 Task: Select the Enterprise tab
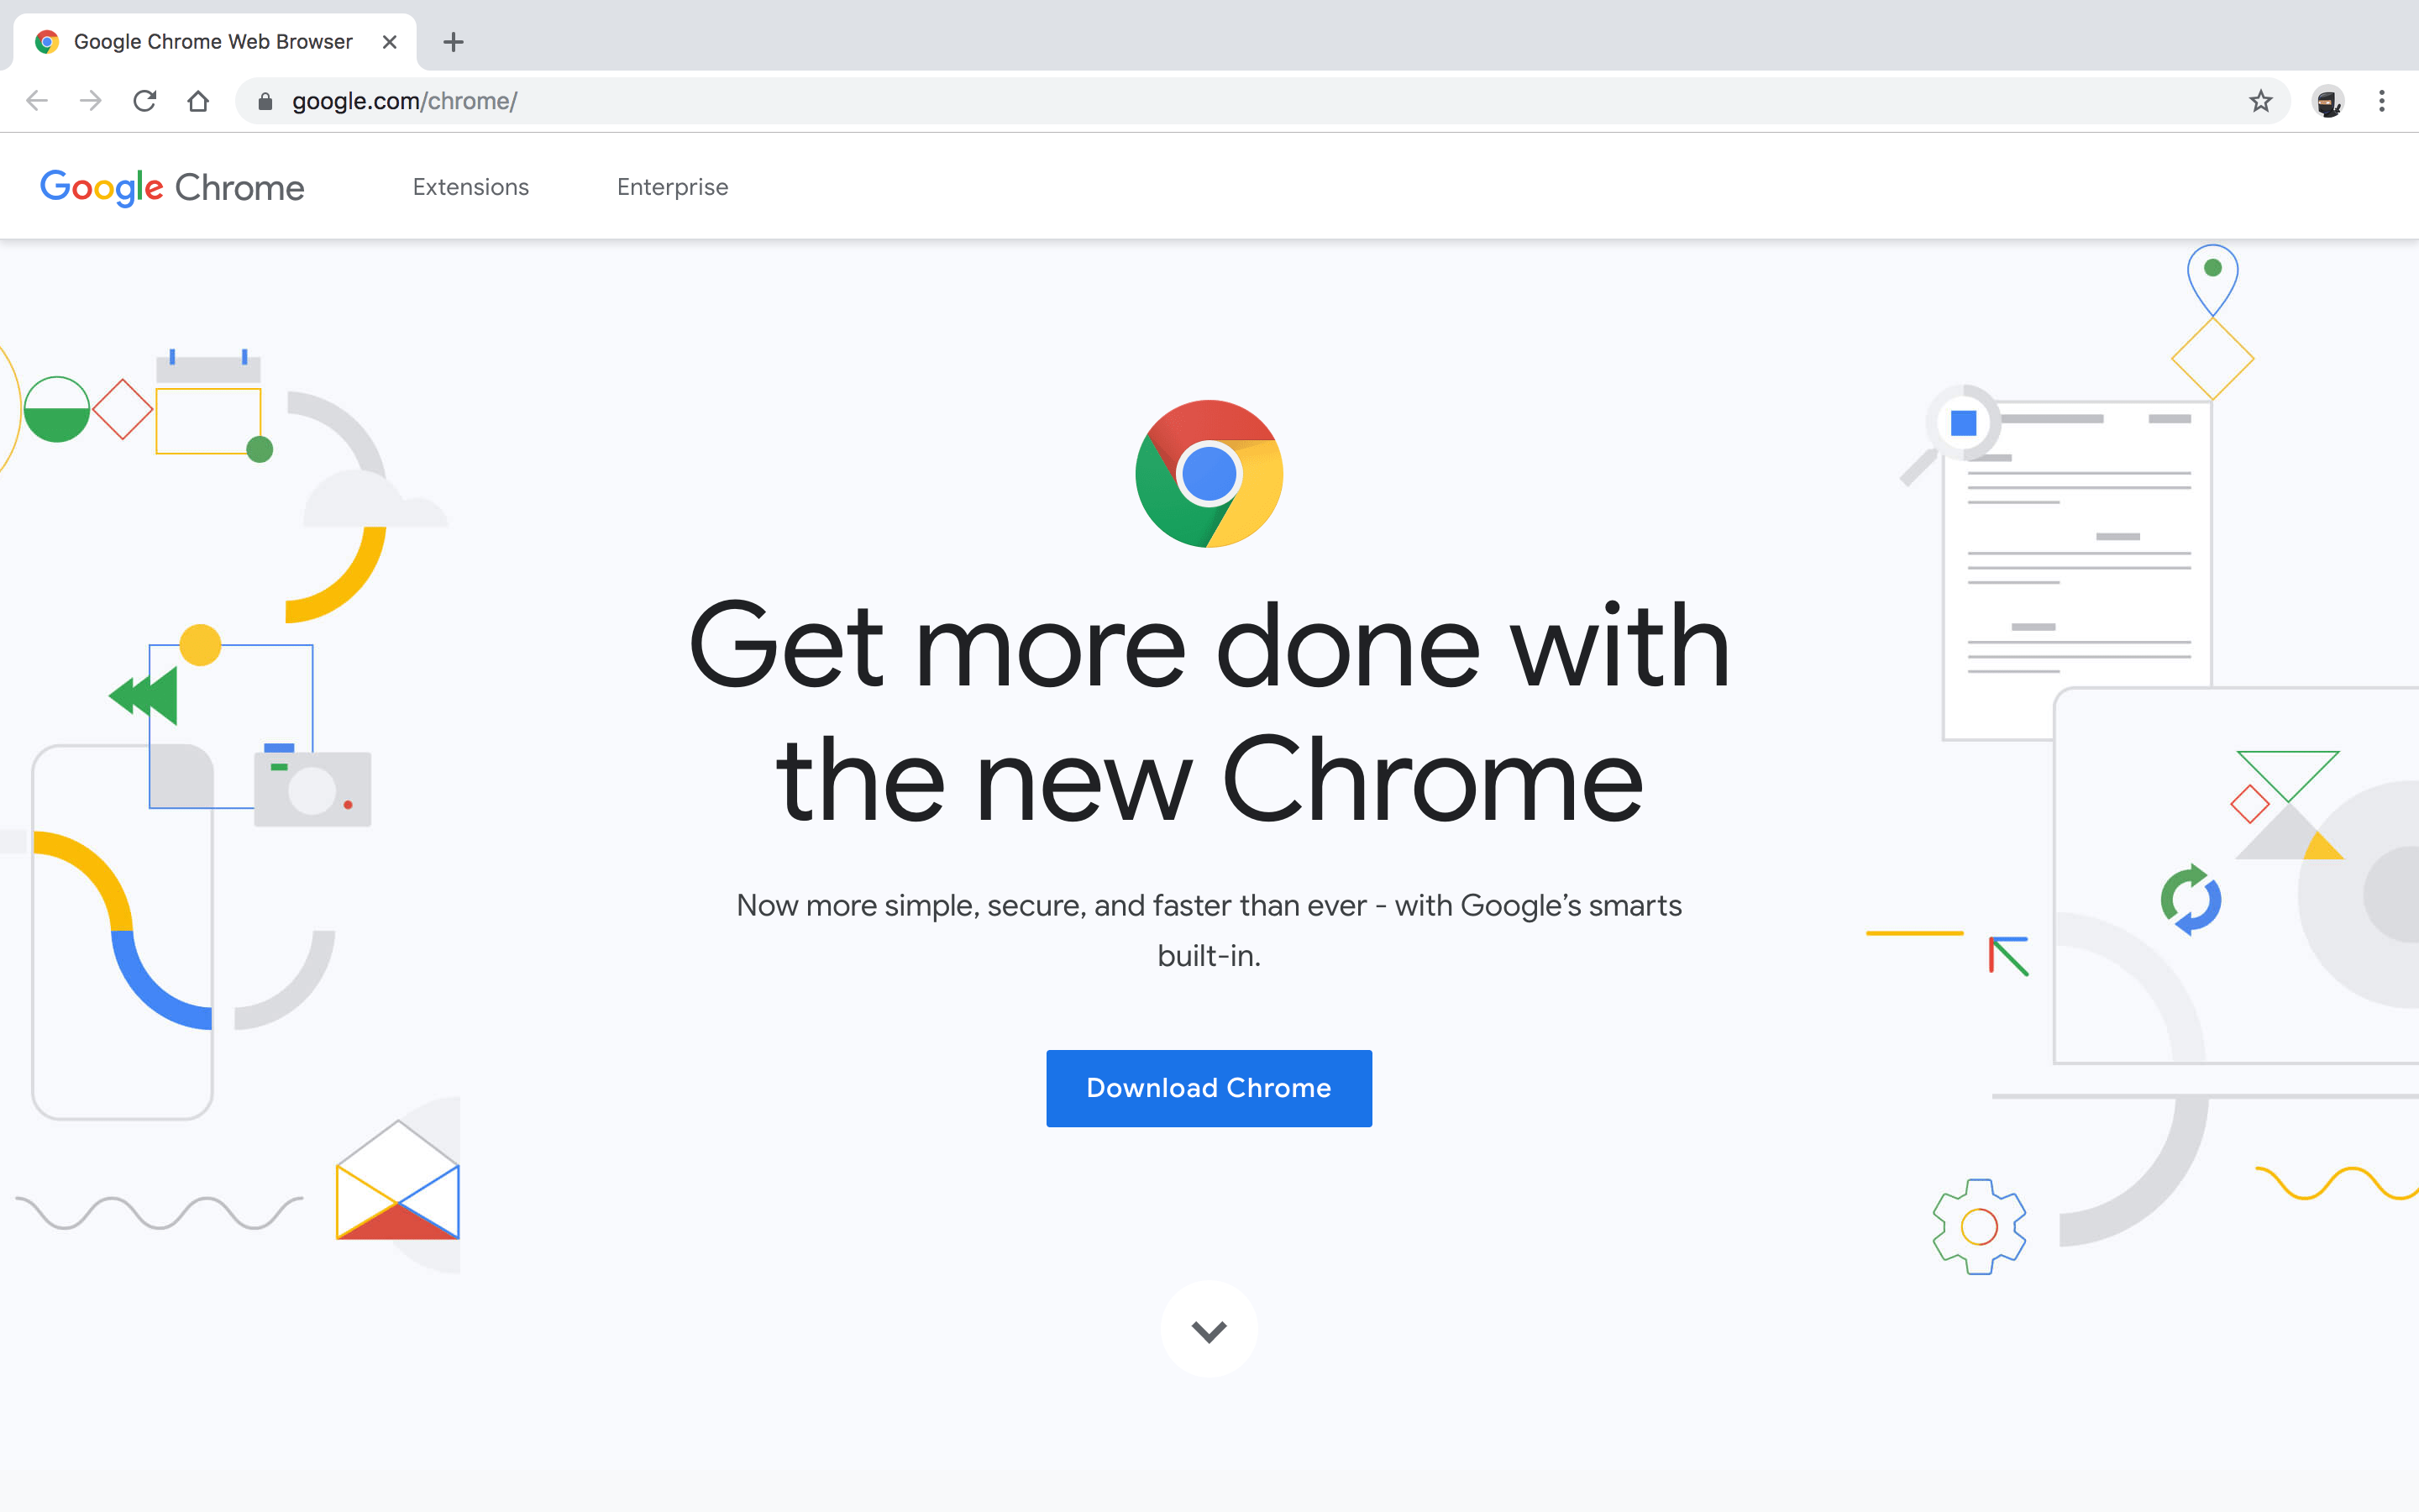tap(674, 186)
